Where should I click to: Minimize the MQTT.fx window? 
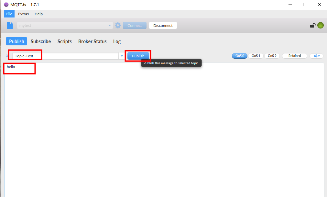pyautogui.click(x=290, y=5)
